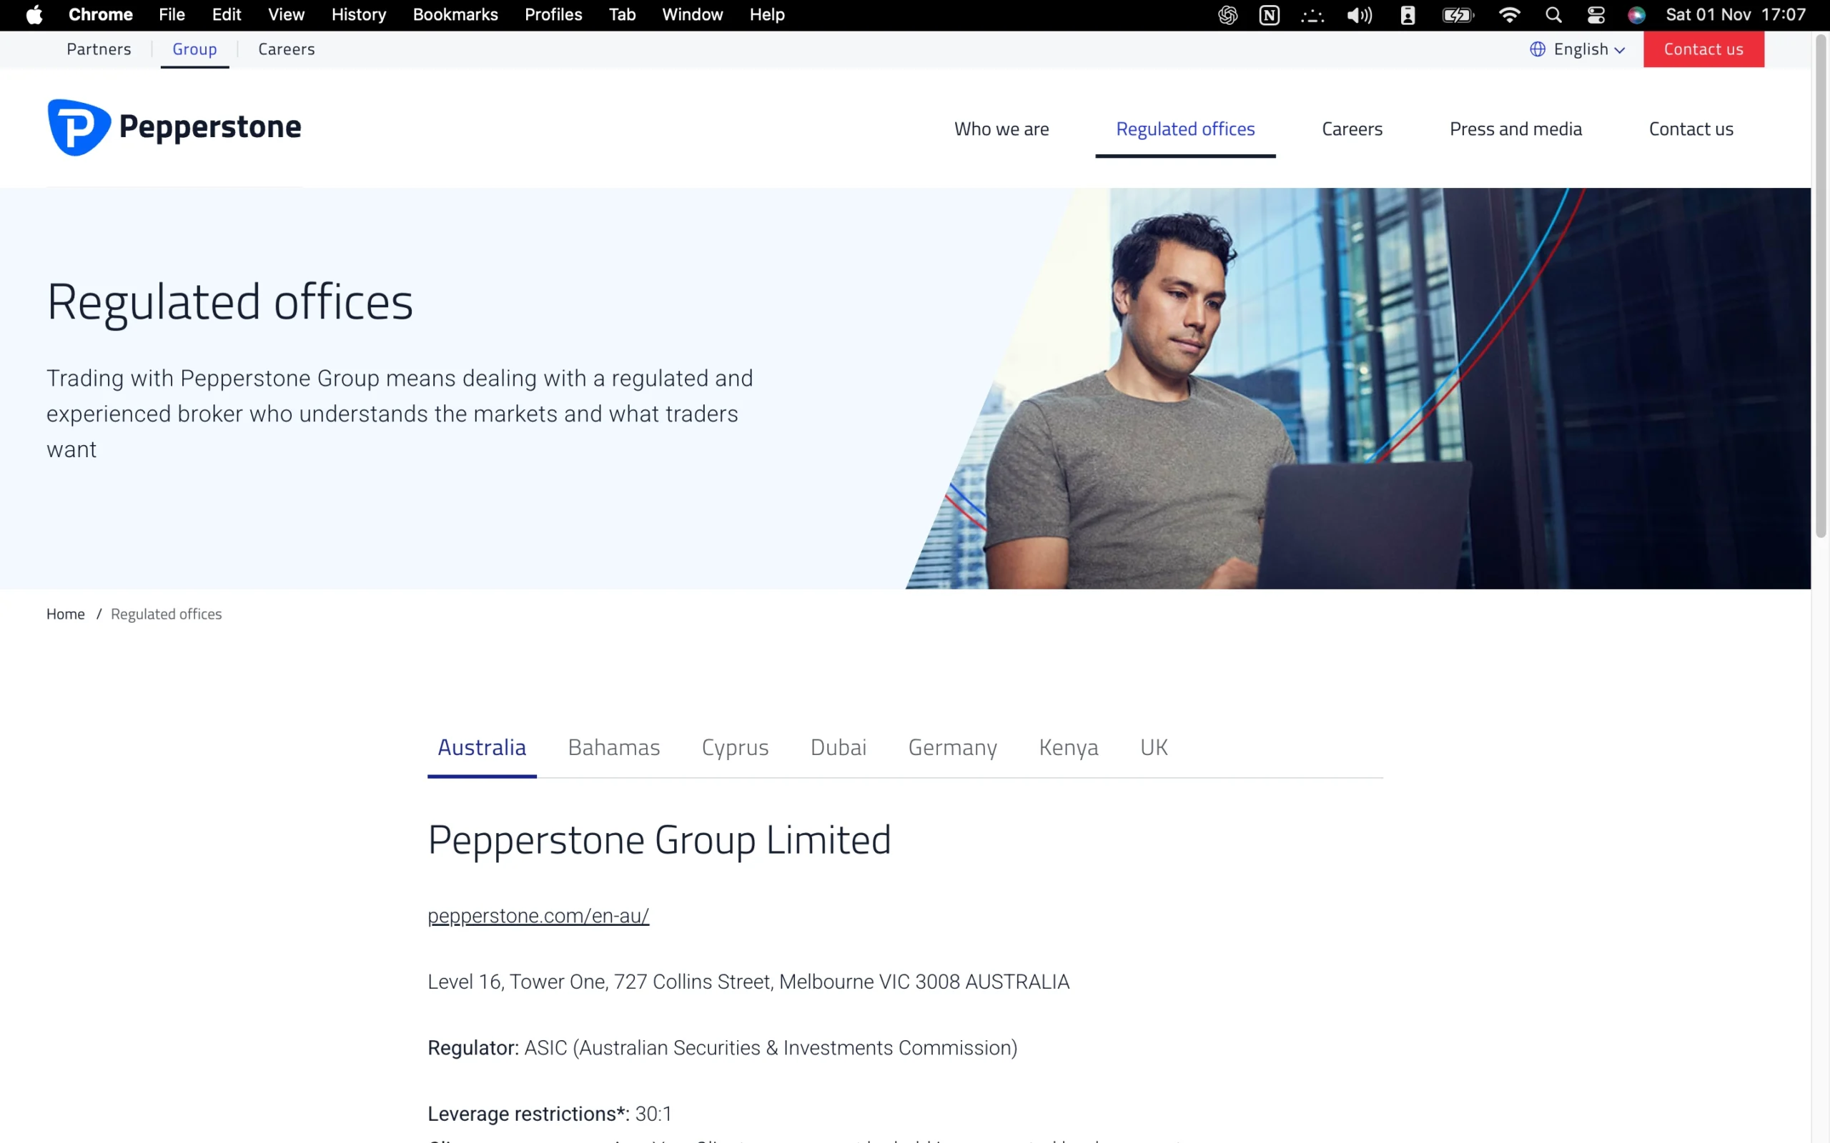Open the ChatGPT menu bar icon

pos(1227,14)
